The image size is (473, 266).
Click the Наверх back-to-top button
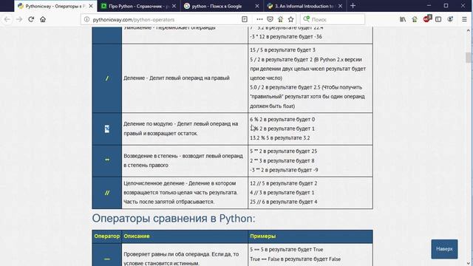pos(444,249)
